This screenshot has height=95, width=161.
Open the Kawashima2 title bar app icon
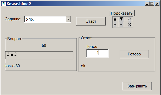click(x=3, y=4)
